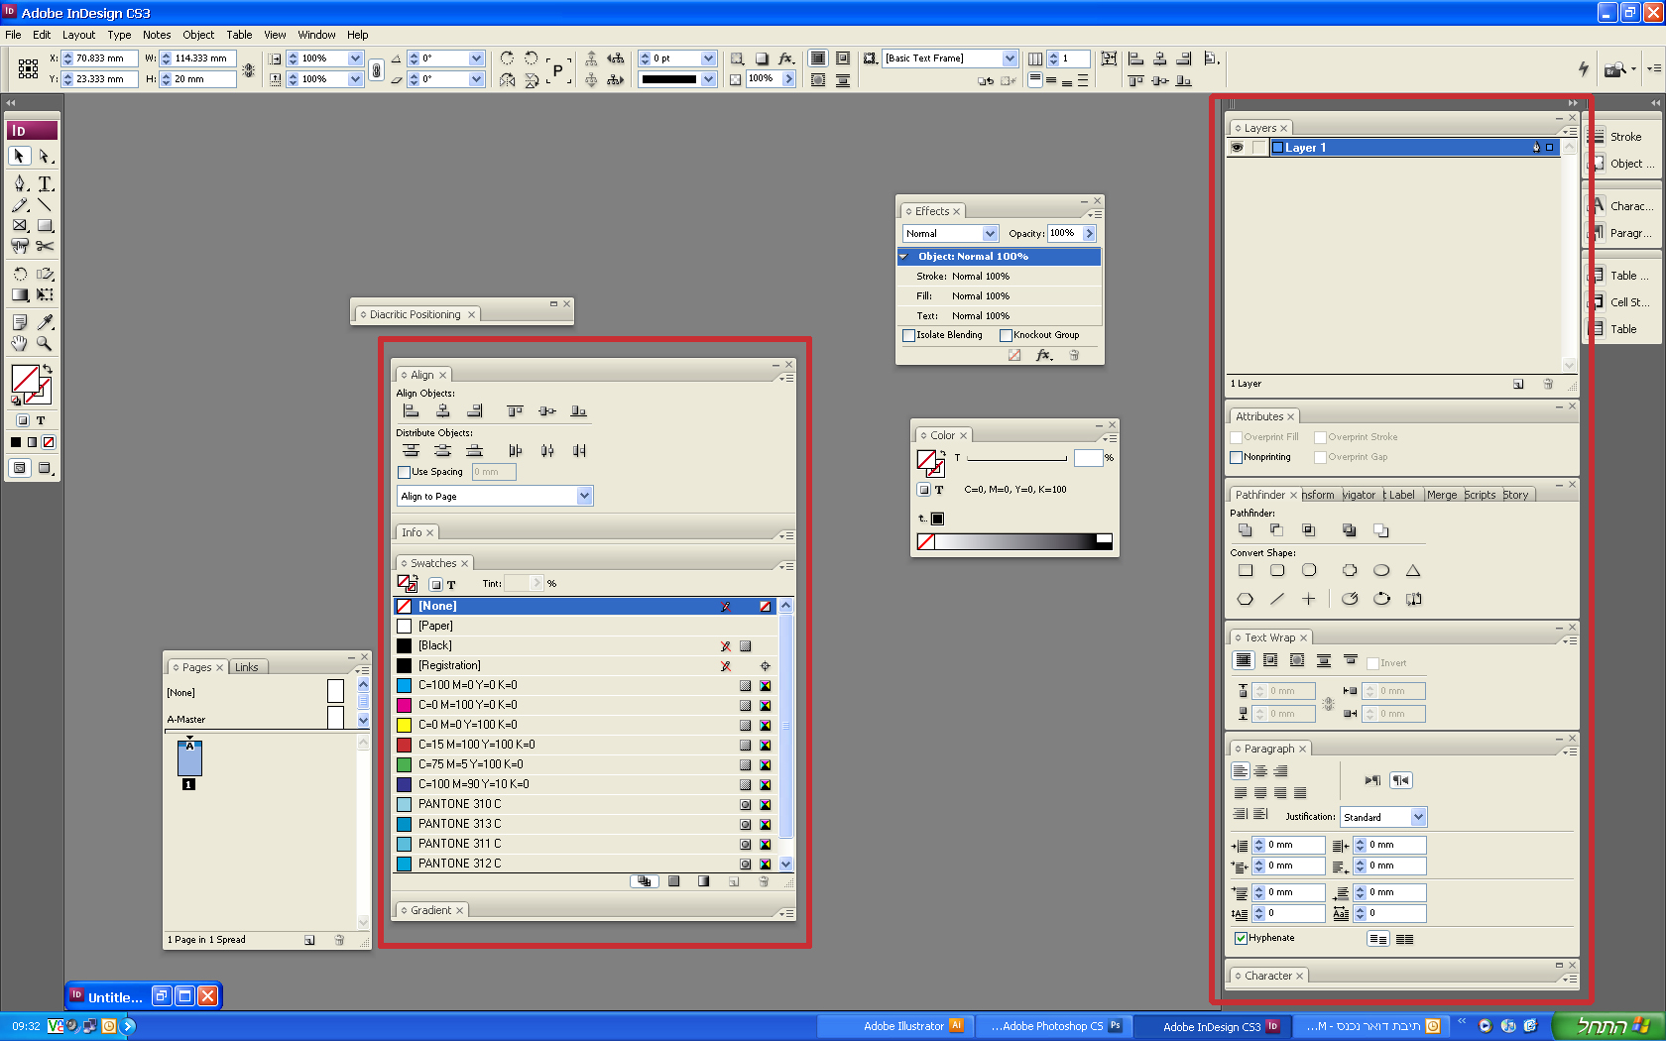Image resolution: width=1666 pixels, height=1041 pixels.
Task: Choose the Pencil tool
Action: [19, 205]
